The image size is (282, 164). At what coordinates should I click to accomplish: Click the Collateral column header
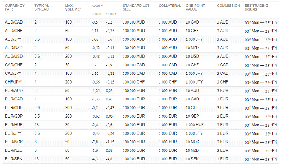(x=170, y=6)
